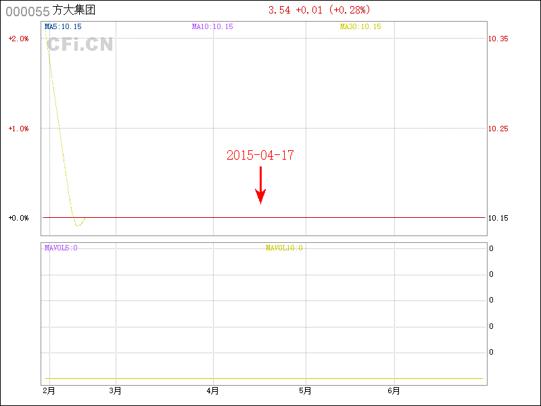Select the MA5:10.15 indicator label

(x=63, y=26)
